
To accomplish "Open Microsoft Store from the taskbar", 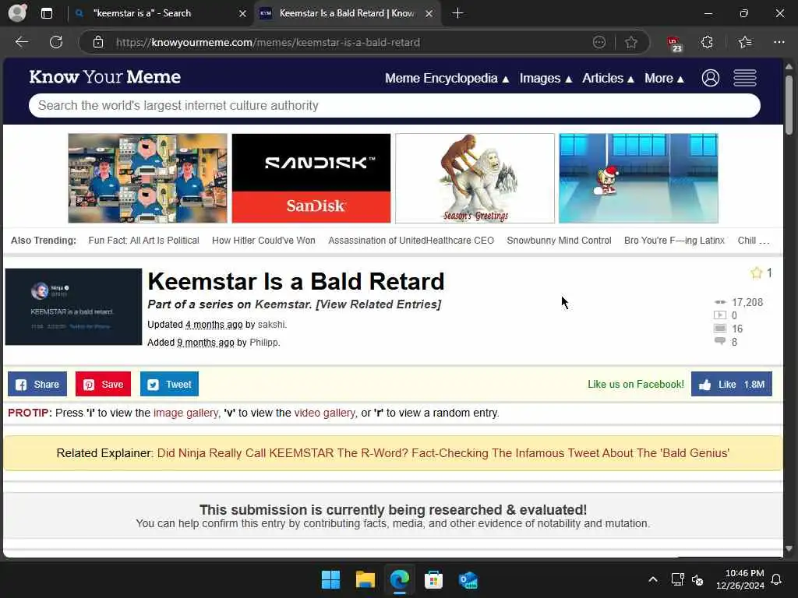I will coord(433,579).
